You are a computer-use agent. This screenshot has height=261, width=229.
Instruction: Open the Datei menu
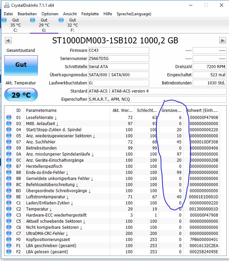pyautogui.click(x=8, y=14)
